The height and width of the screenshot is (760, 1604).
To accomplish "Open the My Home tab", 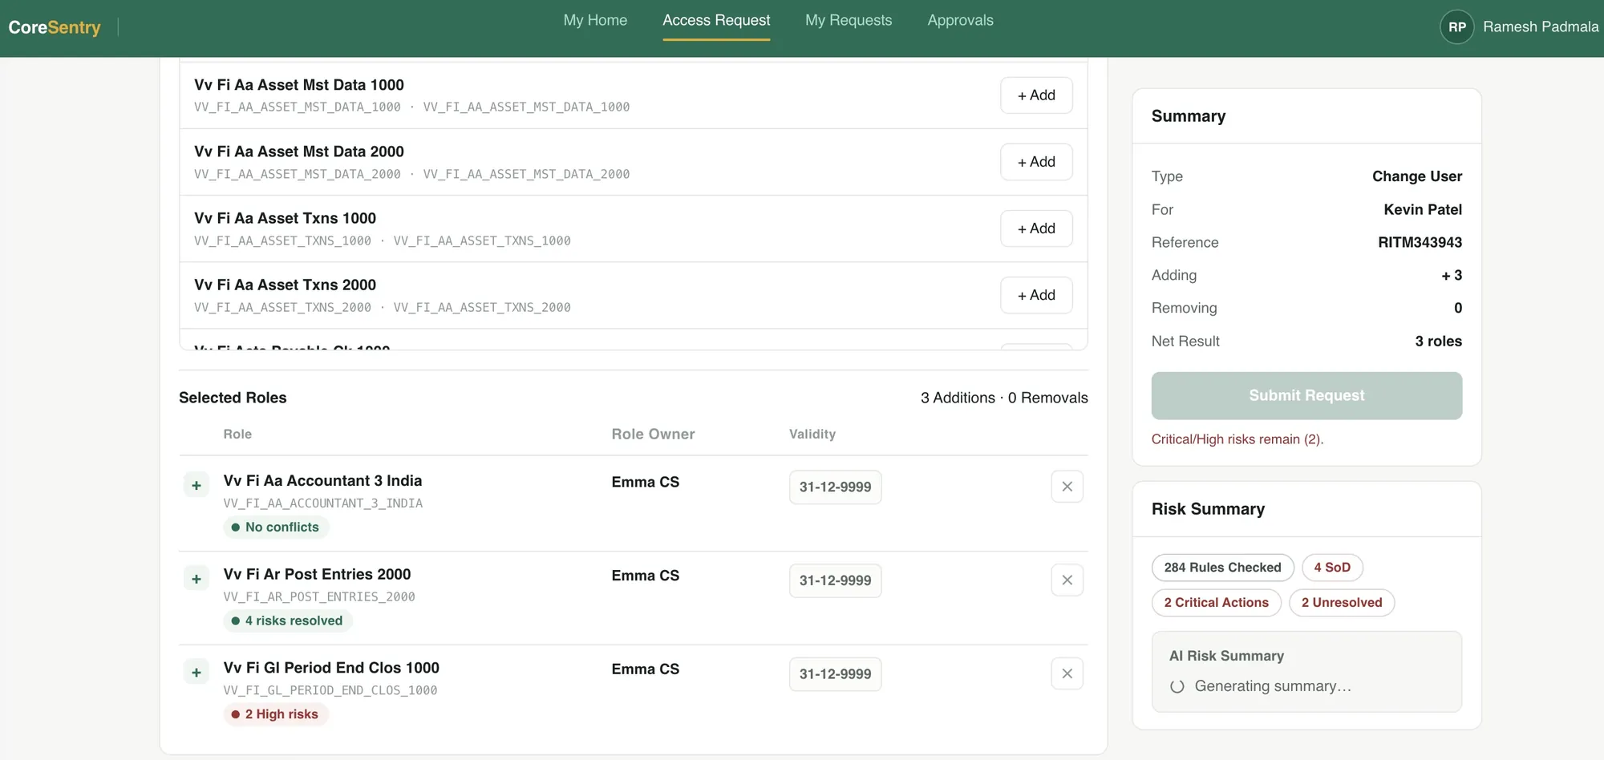I will (x=595, y=20).
